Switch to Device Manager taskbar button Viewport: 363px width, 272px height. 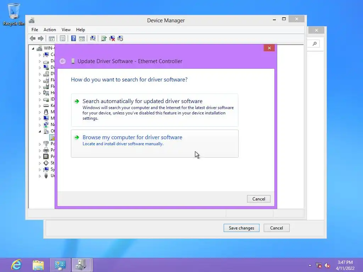(x=82, y=265)
